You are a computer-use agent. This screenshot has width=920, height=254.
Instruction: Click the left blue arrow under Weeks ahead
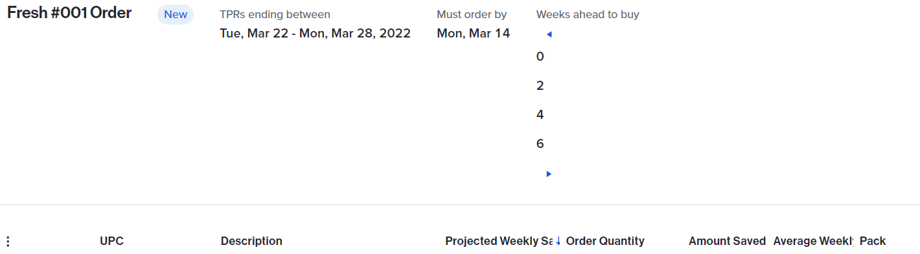(x=549, y=34)
